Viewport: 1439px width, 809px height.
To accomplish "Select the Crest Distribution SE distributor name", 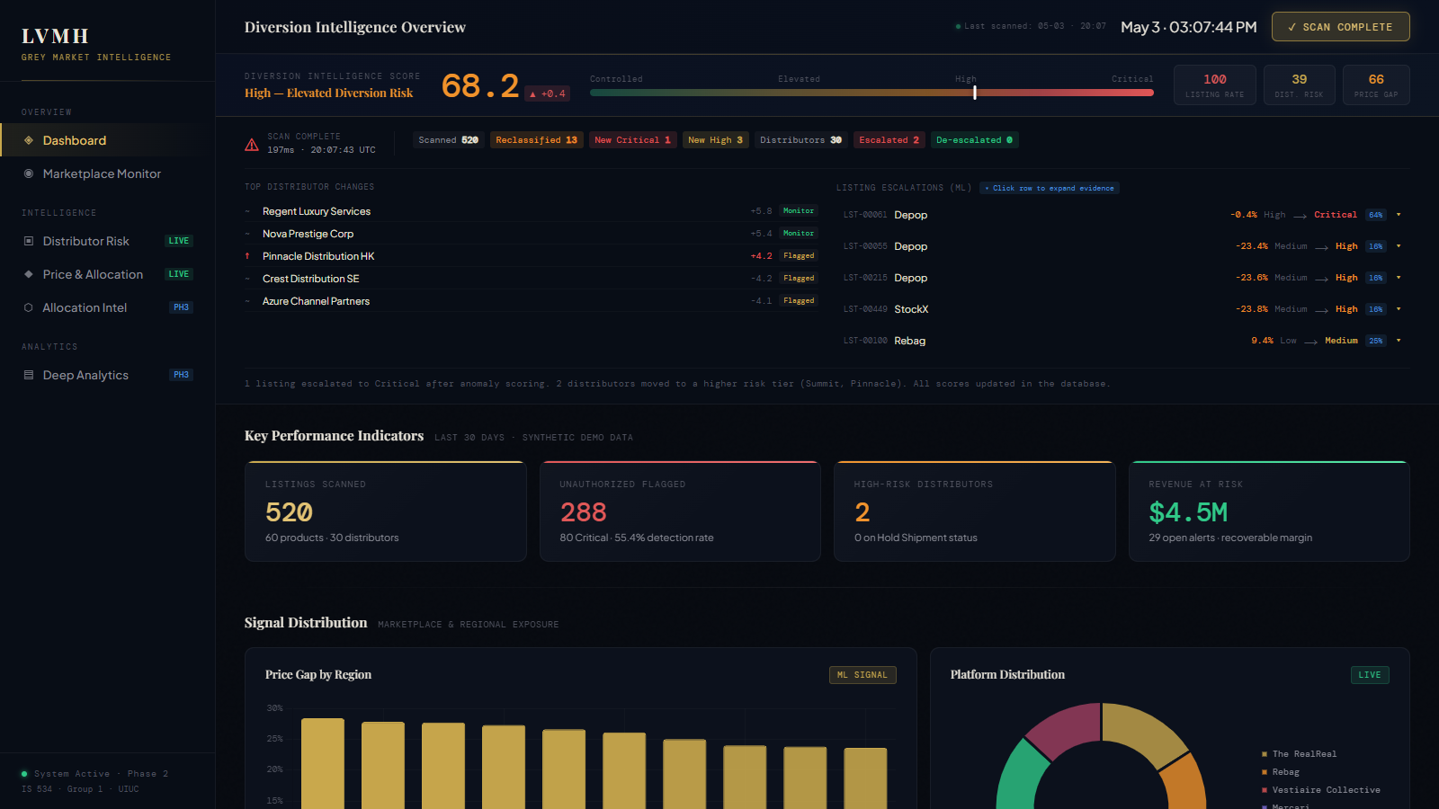I will (x=311, y=279).
